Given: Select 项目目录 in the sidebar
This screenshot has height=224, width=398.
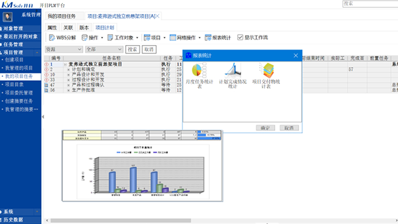Looking at the screenshot, I should coord(14,84).
